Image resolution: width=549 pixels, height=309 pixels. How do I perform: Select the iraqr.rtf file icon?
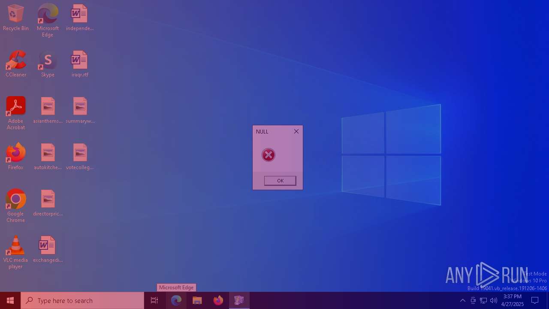pos(80,64)
